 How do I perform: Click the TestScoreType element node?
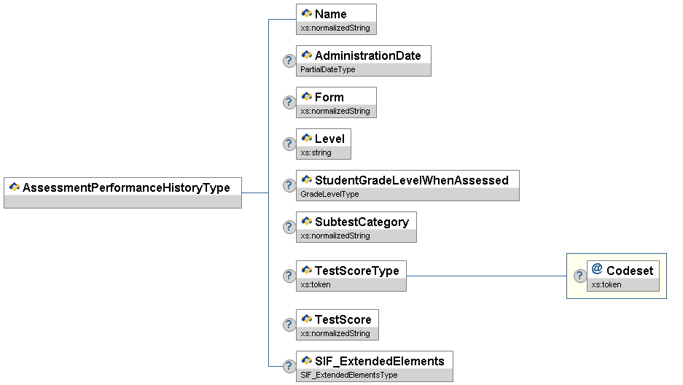(x=351, y=271)
